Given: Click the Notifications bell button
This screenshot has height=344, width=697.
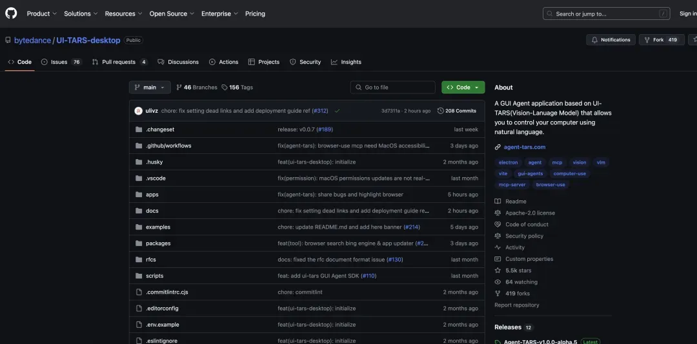Looking at the screenshot, I should [x=611, y=40].
